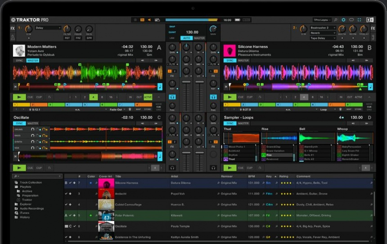Jump to start on Deck A stripe
This screenshot has height=244, width=387.
click(15, 87)
